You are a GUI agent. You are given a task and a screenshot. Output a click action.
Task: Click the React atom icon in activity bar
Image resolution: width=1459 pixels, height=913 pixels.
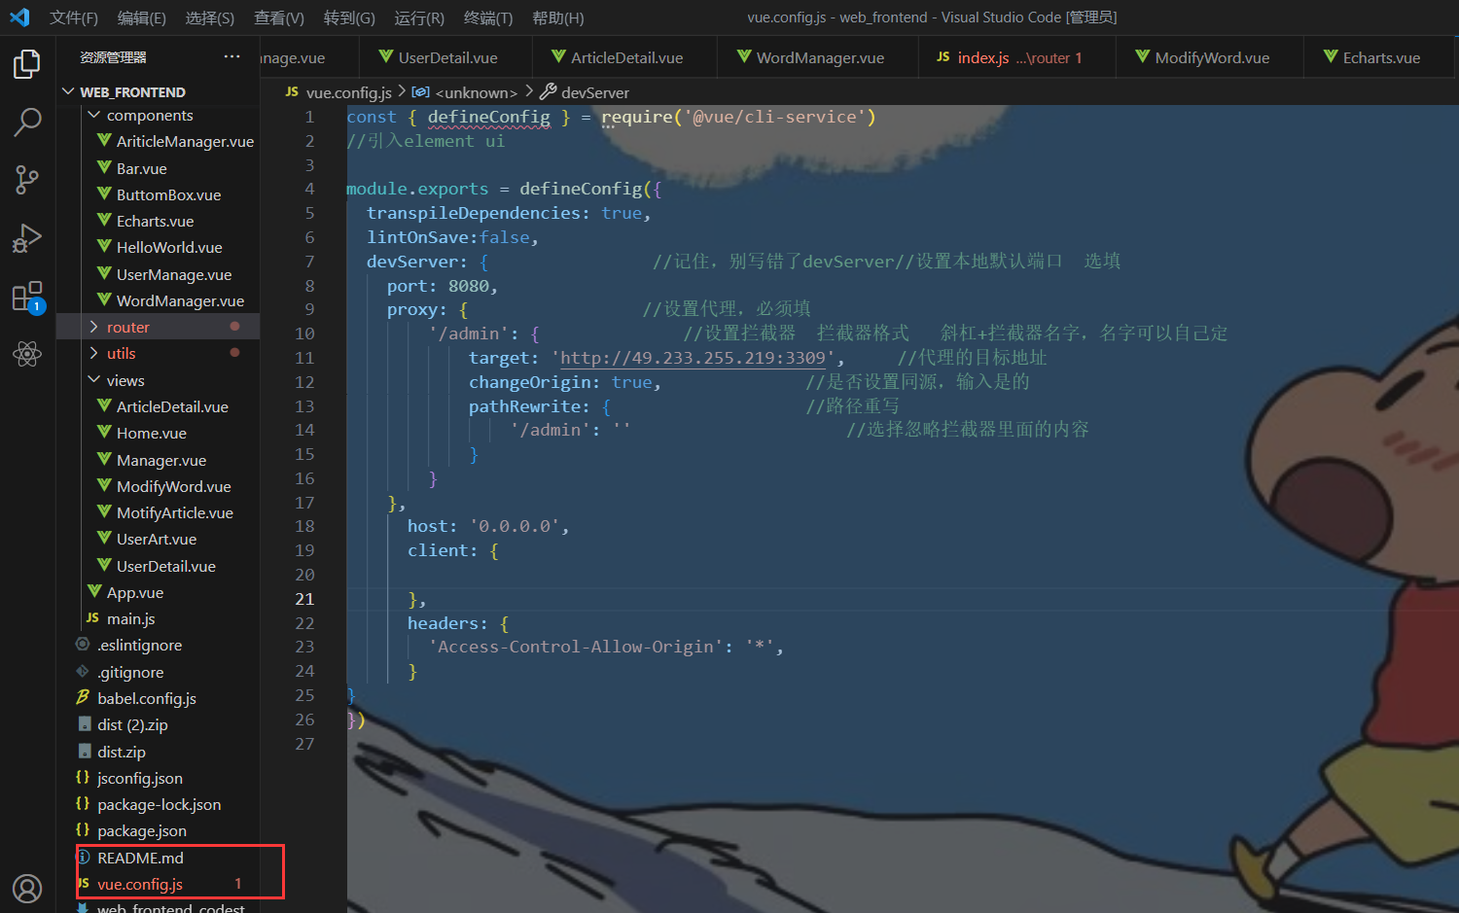27,354
